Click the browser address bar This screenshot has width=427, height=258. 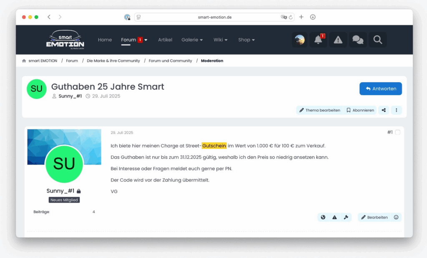pos(215,17)
